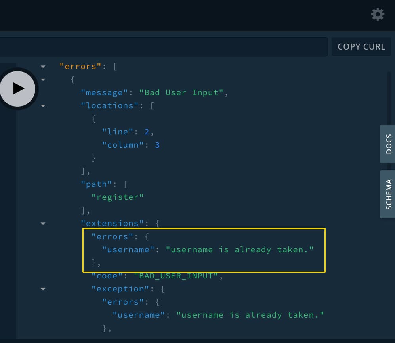This screenshot has width=395, height=343.
Task: Open the SCHEMA side tab
Action: 388,194
